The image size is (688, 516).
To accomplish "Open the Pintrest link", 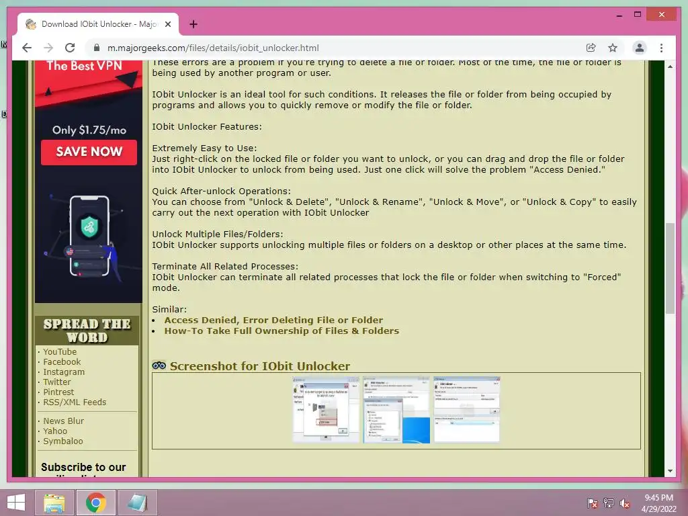I will pos(58,392).
